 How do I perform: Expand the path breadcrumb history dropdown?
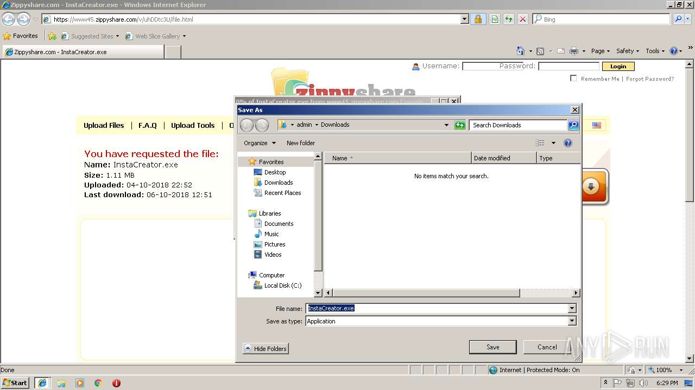click(446, 125)
